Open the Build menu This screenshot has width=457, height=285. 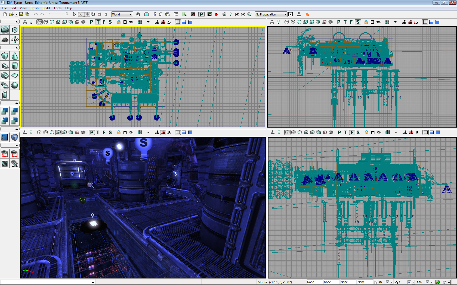pyautogui.click(x=46, y=8)
